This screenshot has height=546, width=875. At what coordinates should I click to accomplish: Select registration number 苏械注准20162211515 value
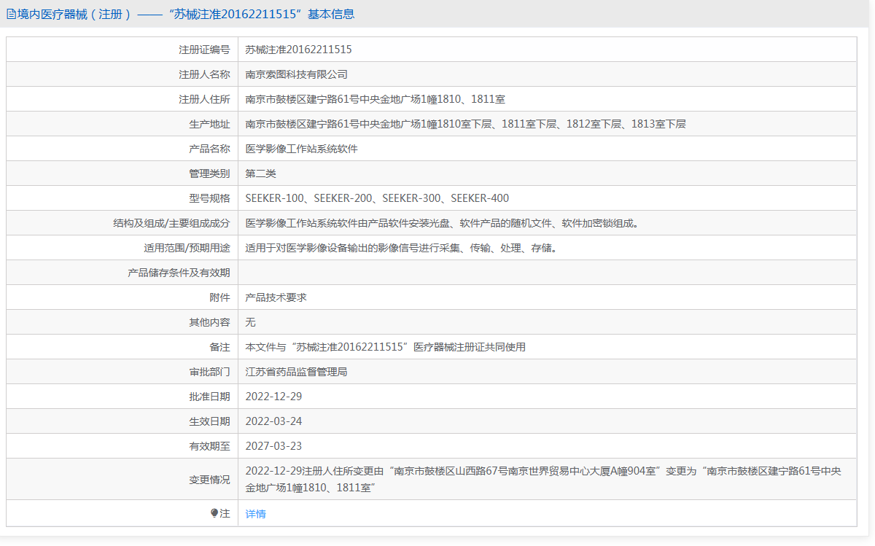[299, 50]
